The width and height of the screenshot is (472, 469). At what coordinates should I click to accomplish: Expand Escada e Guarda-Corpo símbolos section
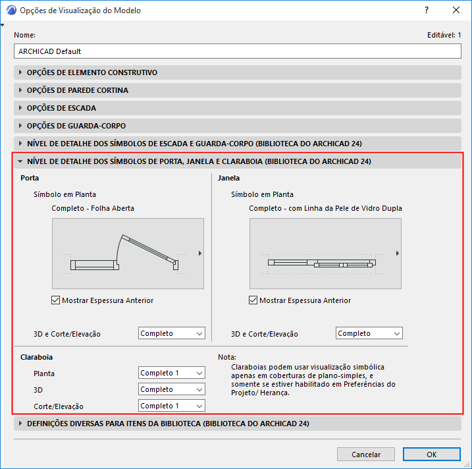[238, 144]
